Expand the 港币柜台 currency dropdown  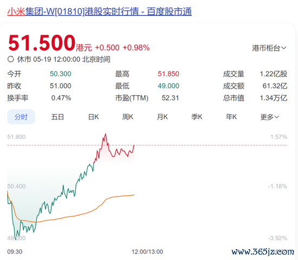269,48
